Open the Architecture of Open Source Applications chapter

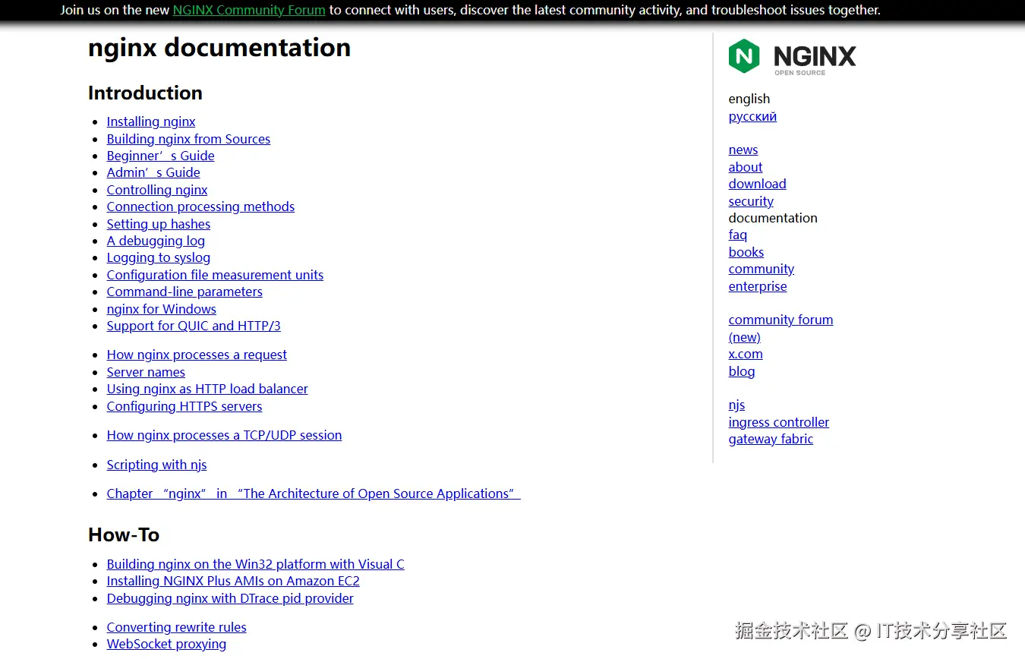(314, 493)
